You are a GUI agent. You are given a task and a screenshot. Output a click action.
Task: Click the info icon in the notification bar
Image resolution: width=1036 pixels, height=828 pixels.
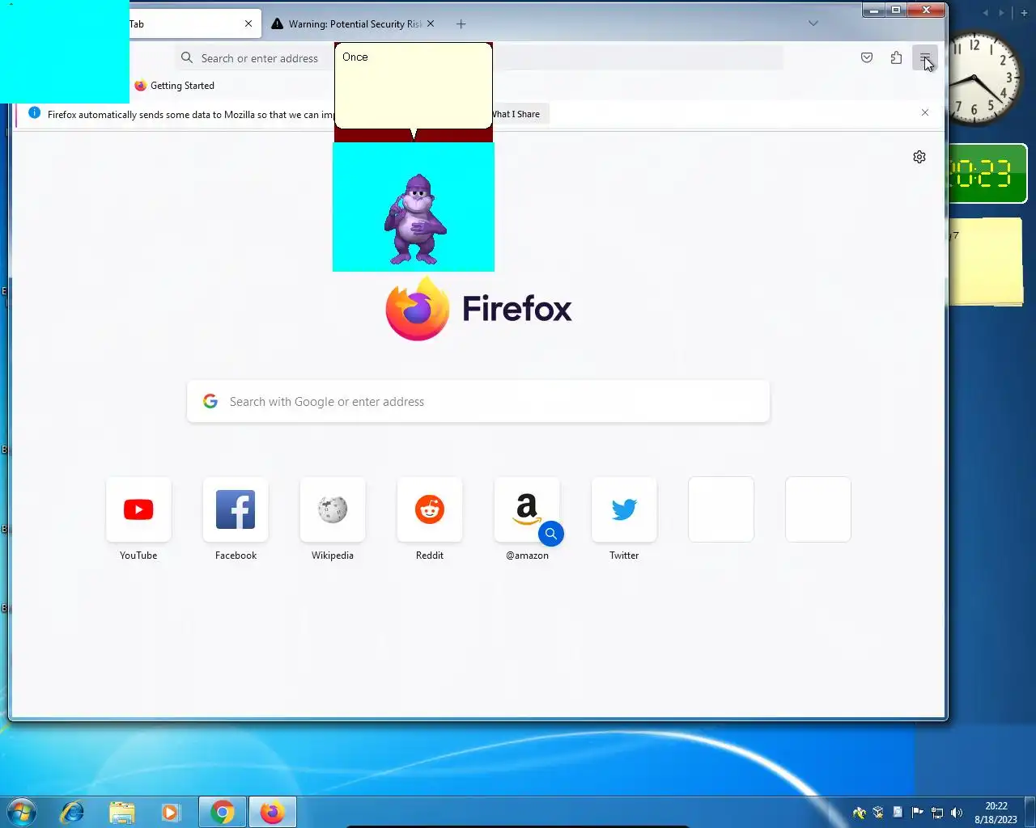coord(34,113)
